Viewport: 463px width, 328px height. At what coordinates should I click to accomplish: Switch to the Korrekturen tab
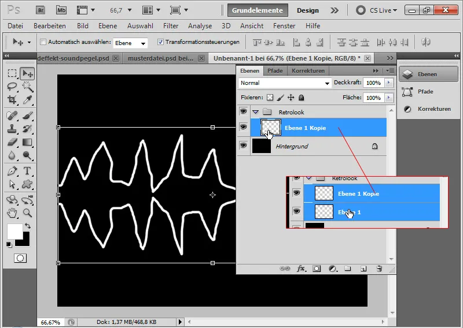tap(308, 70)
